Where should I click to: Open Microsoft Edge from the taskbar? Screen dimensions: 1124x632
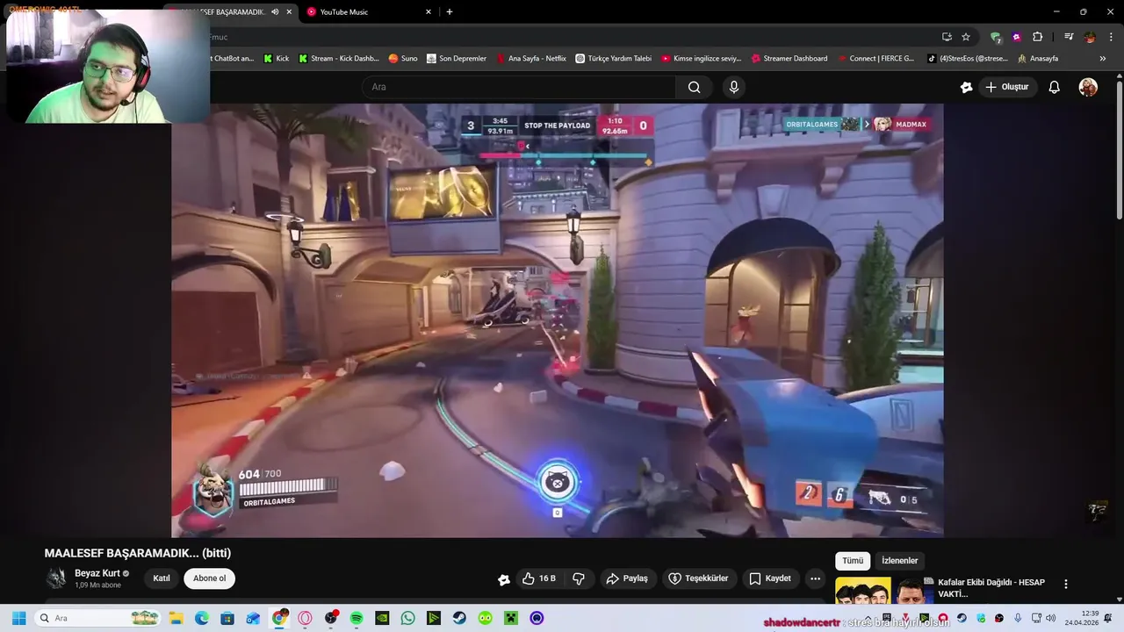202,618
